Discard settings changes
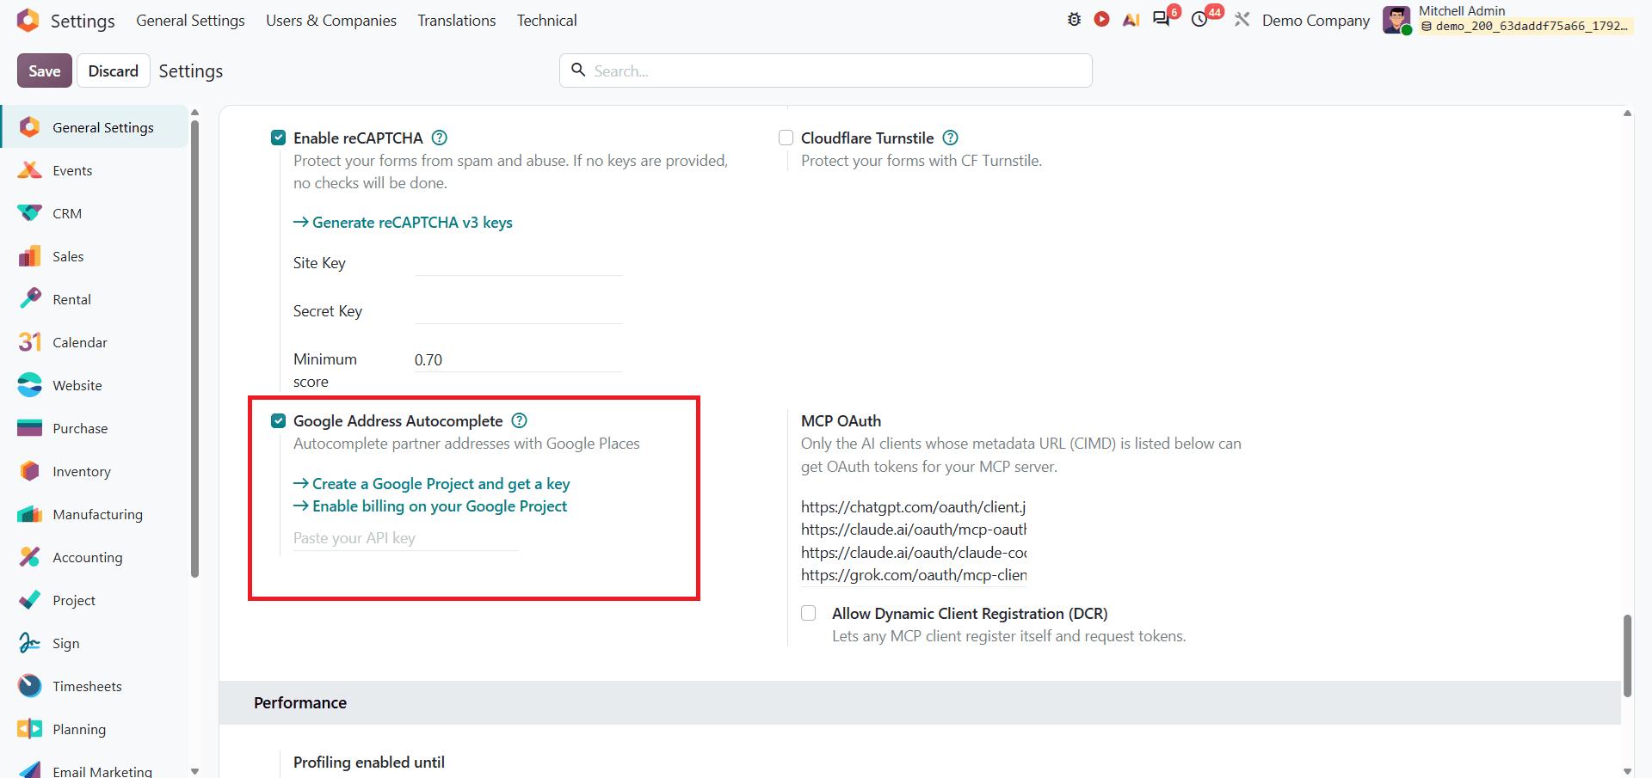The image size is (1652, 778). 114,70
